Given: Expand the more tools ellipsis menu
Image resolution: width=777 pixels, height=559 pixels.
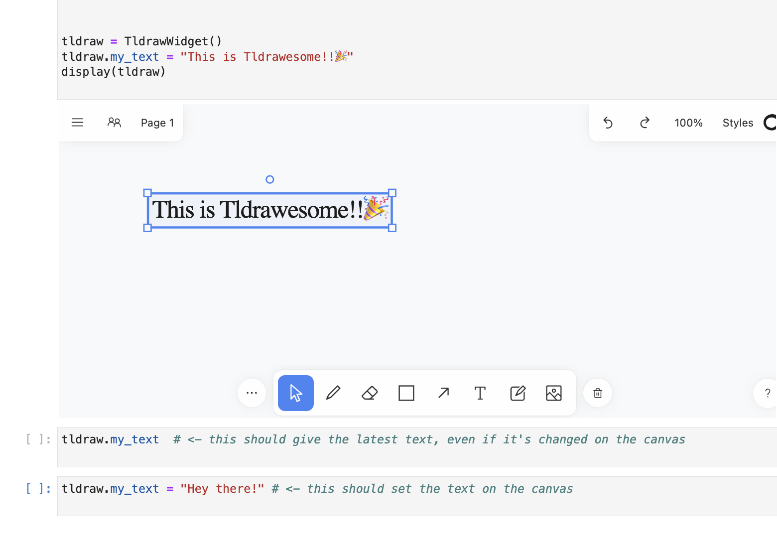Looking at the screenshot, I should pos(252,393).
